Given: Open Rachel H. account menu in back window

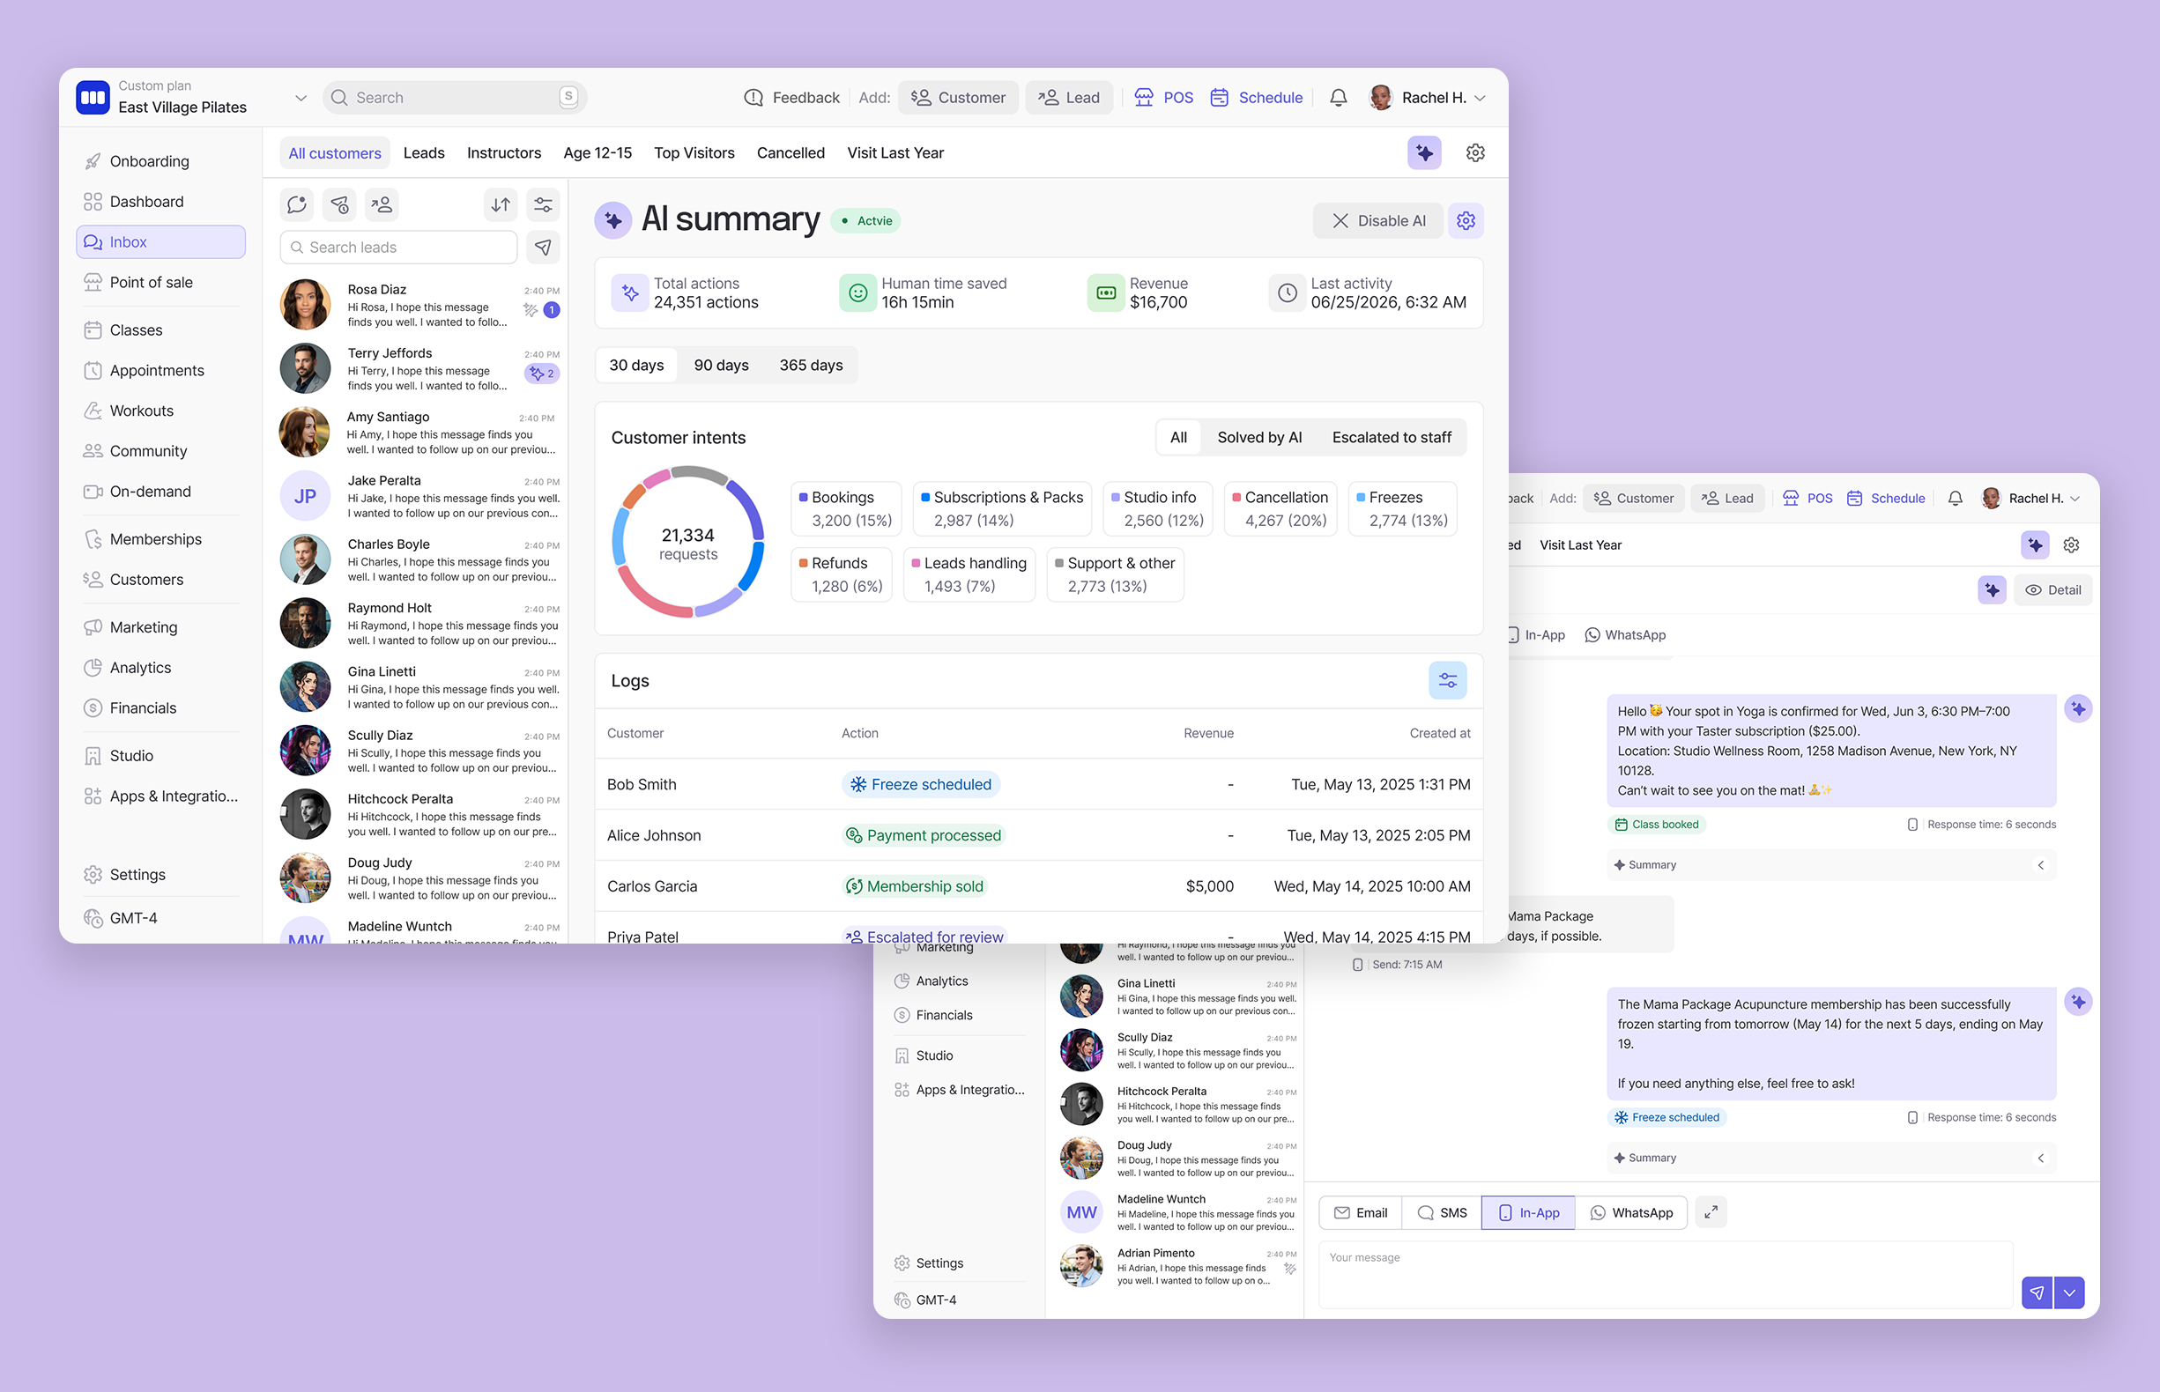Looking at the screenshot, I should [x=2030, y=498].
